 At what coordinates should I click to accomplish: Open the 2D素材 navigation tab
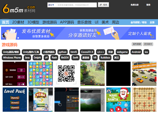tap(18, 22)
